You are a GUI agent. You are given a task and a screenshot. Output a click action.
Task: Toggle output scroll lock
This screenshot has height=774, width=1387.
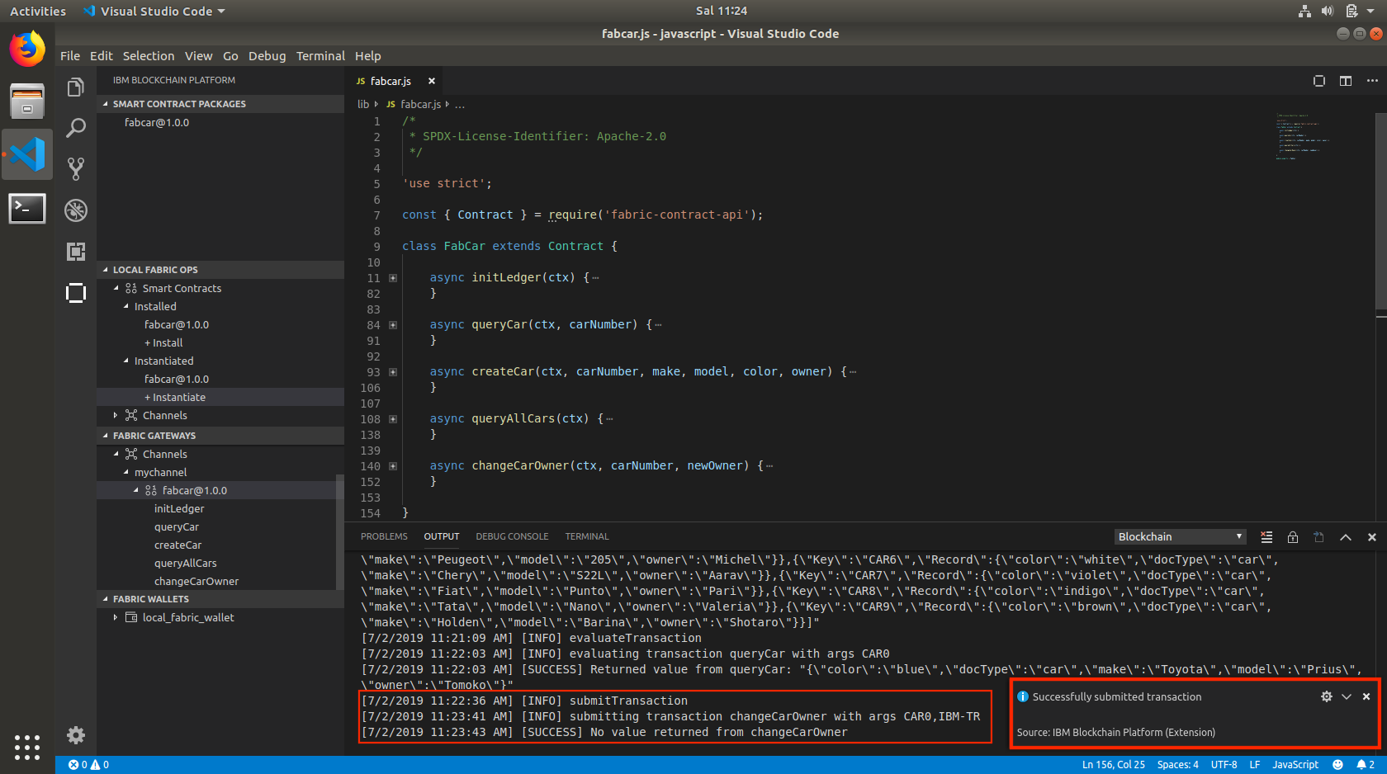pyautogui.click(x=1293, y=537)
